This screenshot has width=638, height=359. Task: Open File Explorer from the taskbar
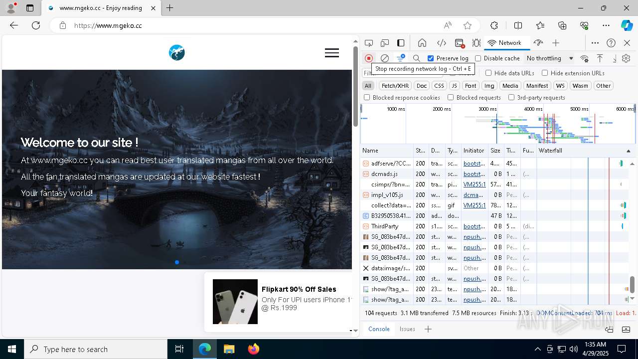click(x=229, y=349)
